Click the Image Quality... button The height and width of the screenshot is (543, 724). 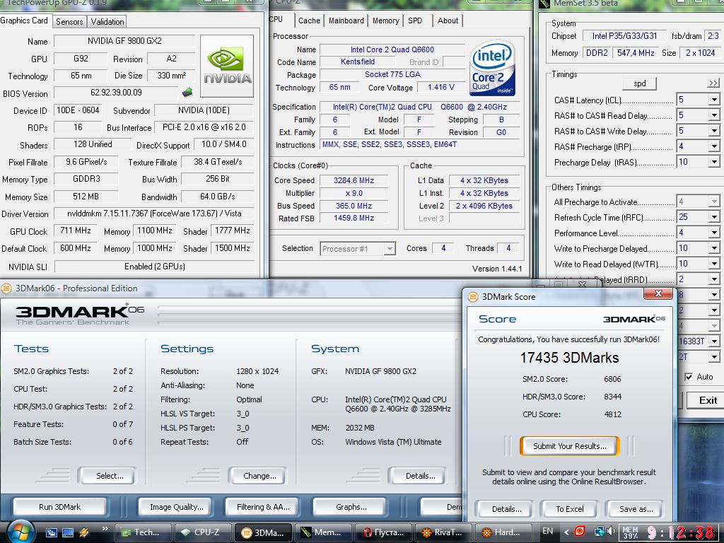point(176,506)
